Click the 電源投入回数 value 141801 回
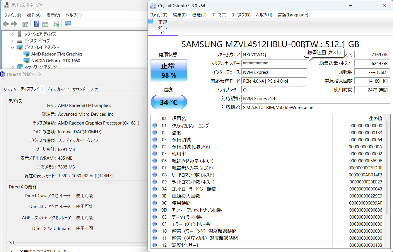 pos(372,81)
